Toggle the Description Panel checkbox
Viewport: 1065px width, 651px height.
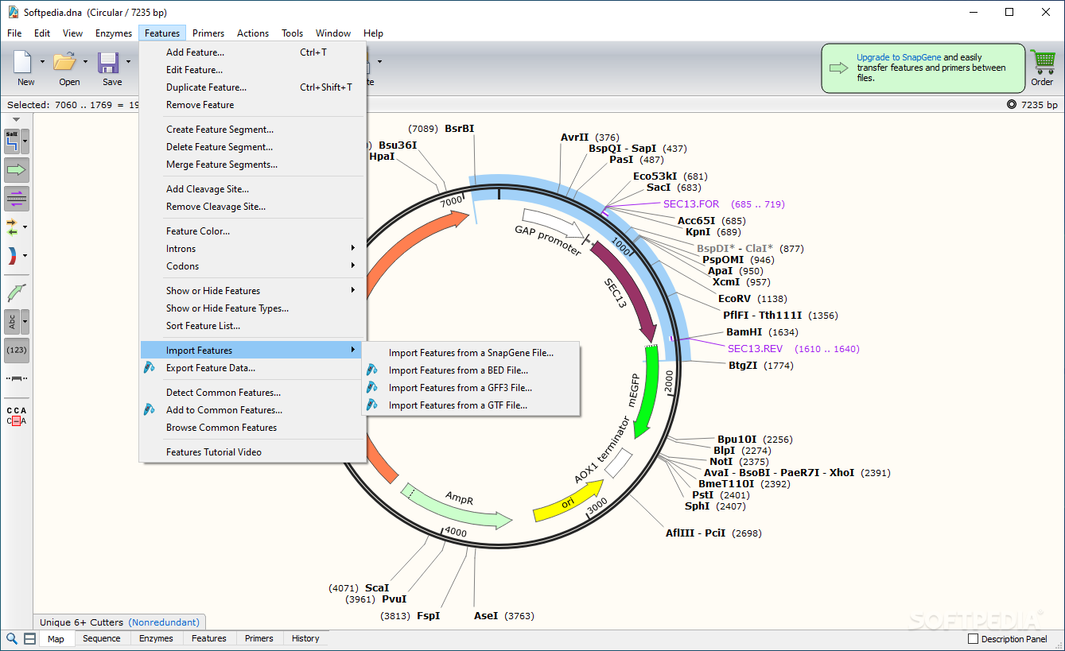click(973, 638)
